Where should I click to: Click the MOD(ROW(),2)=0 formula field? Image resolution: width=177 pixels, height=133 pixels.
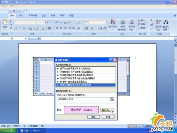(x=84, y=99)
